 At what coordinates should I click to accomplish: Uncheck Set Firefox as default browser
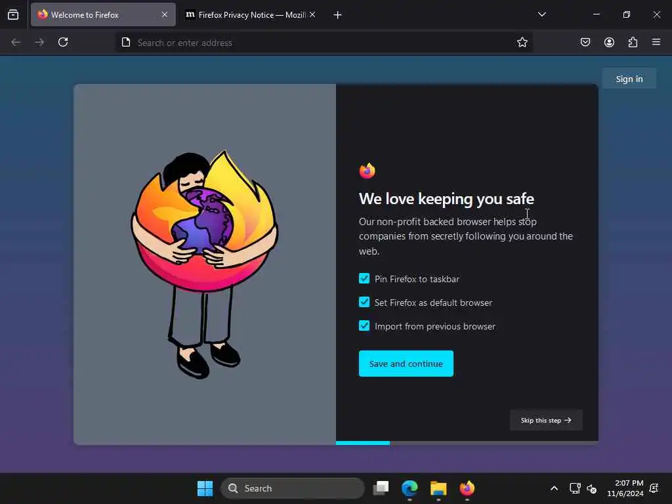[x=364, y=302]
